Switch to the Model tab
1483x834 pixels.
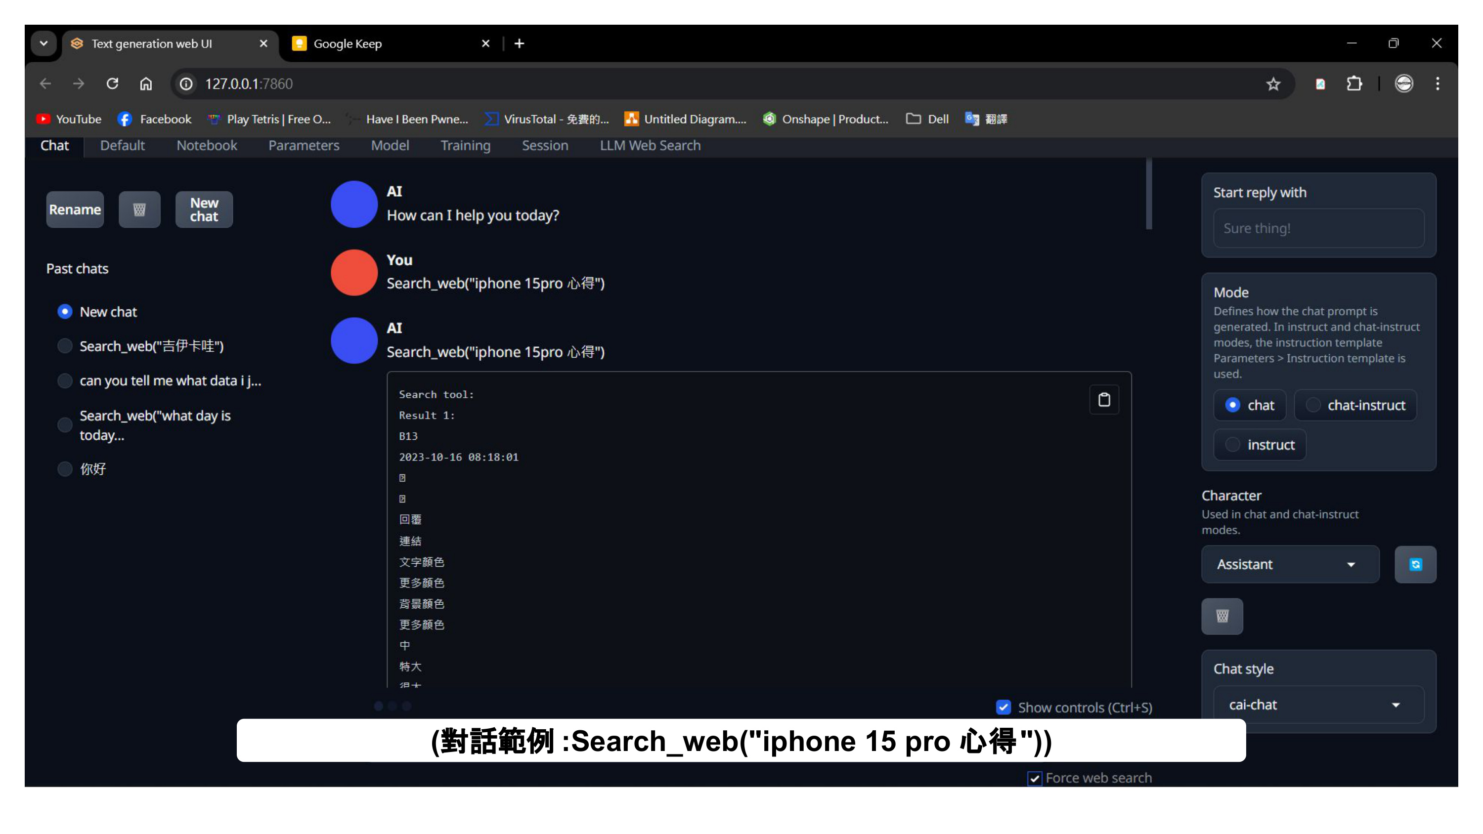390,146
